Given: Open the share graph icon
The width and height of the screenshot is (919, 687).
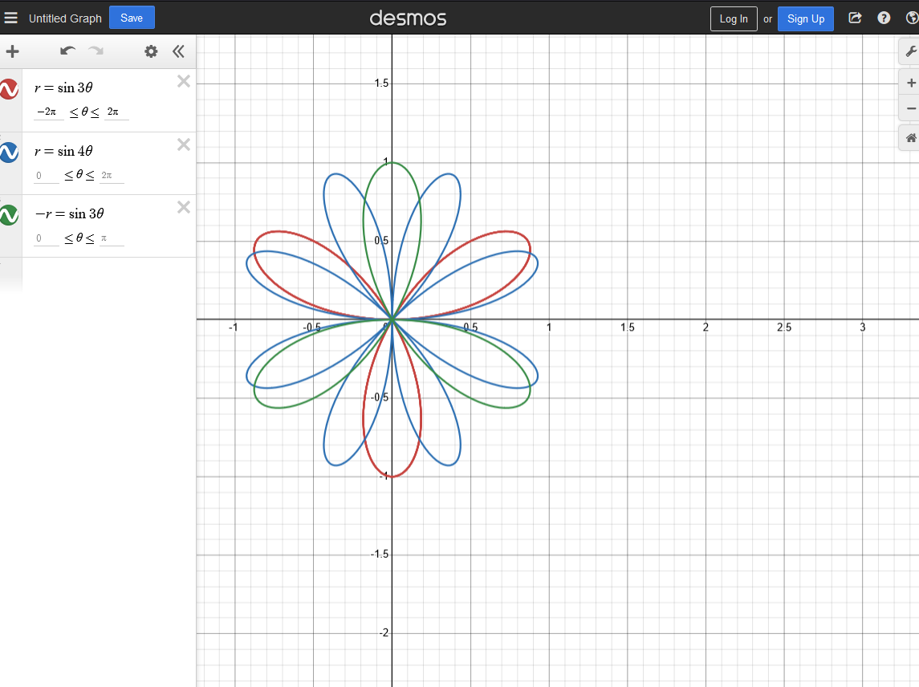Looking at the screenshot, I should coord(855,18).
